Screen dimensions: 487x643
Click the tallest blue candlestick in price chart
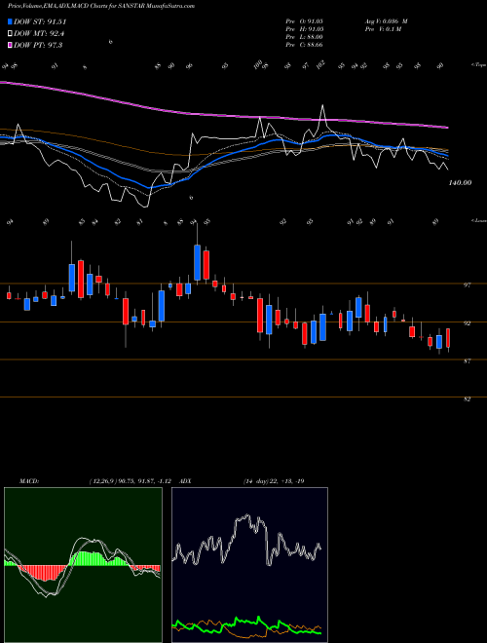click(x=198, y=262)
